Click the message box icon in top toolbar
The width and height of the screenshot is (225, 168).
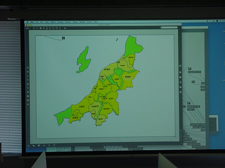pyautogui.click(x=37, y=28)
